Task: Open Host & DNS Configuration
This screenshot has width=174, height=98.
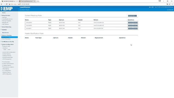Action: [9, 52]
